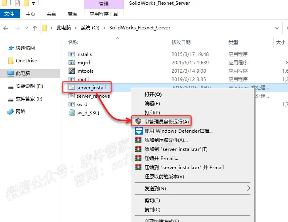Click the Forward navigation arrow

coord(17,28)
